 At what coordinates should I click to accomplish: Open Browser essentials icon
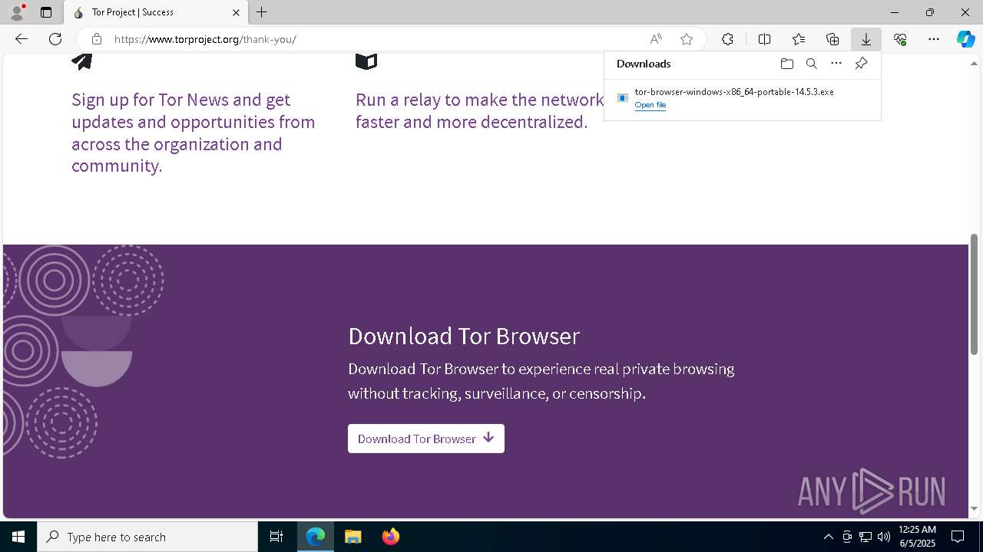pos(900,39)
